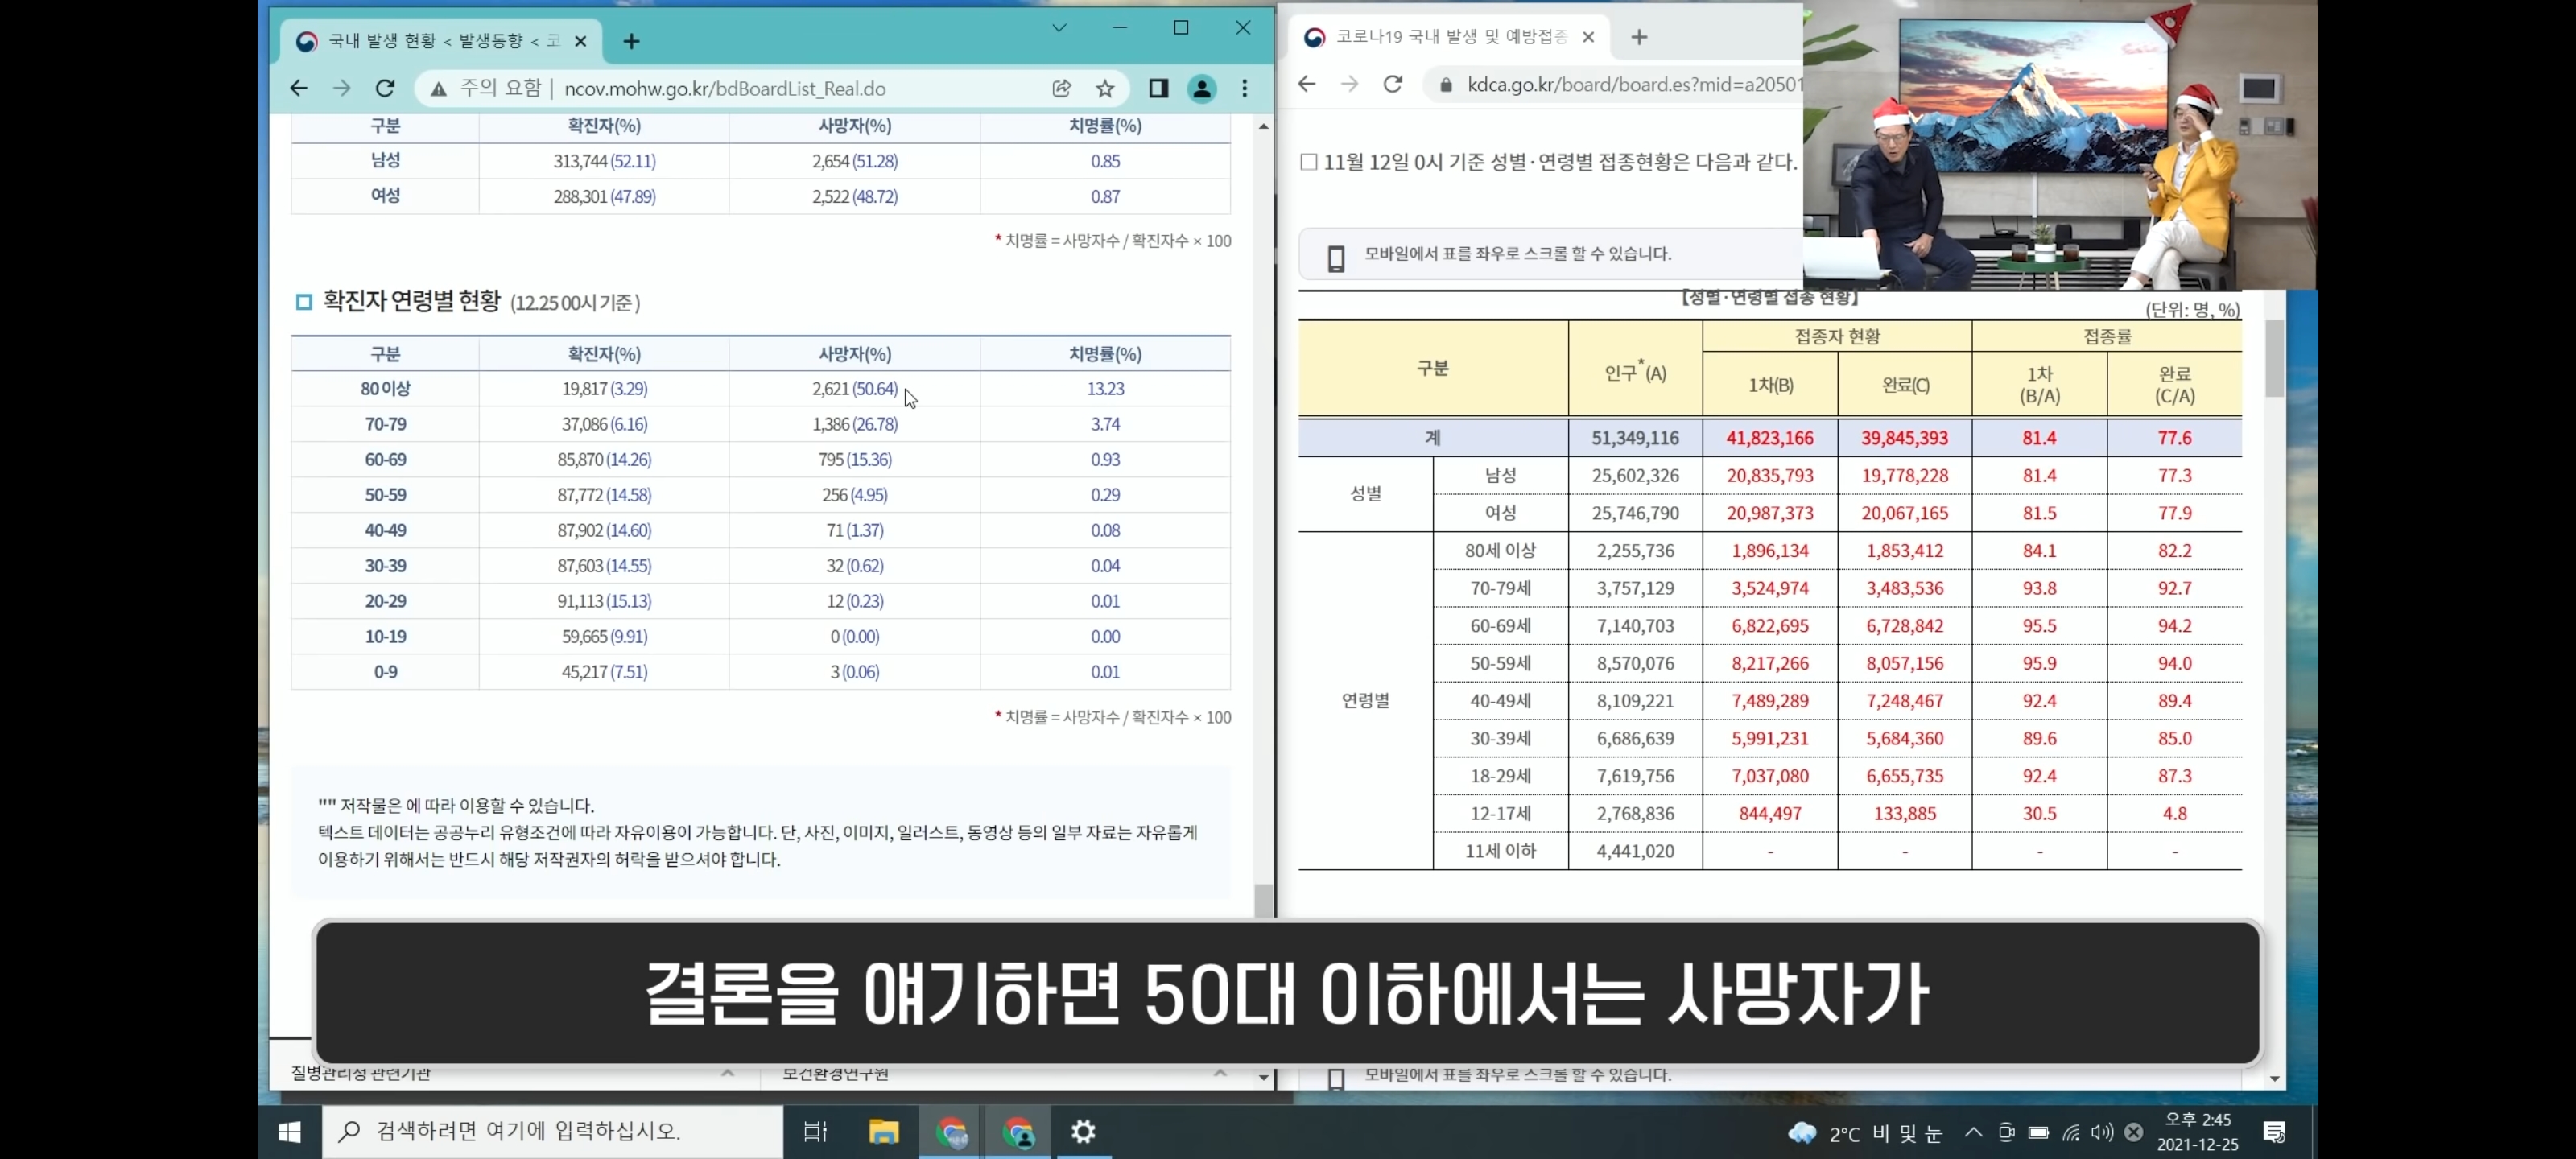The image size is (2576, 1159).
Task: Toggle checkbox before 11월 12일 text
Action: pyautogui.click(x=1309, y=162)
